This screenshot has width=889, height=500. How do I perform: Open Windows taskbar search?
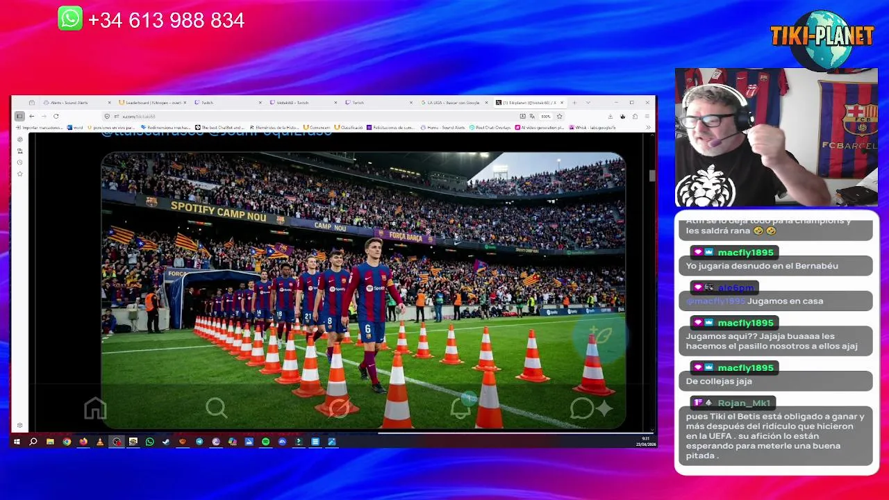(x=33, y=442)
